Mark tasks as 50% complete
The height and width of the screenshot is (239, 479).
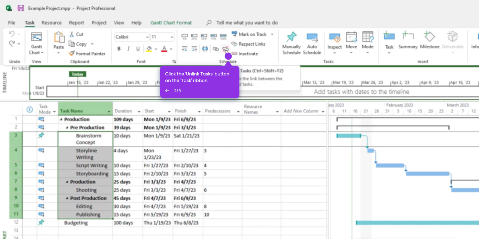(204, 36)
